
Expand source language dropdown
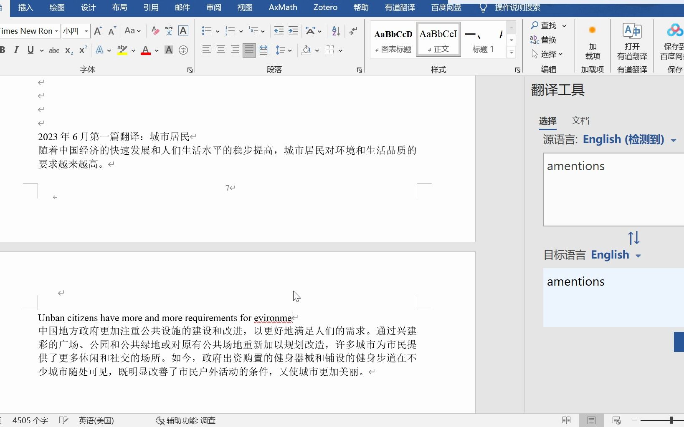pyautogui.click(x=674, y=141)
